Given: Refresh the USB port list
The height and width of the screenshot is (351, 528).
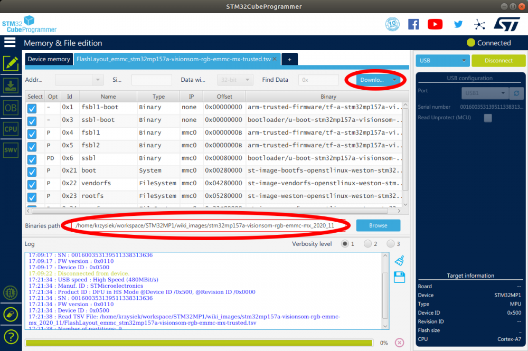Looking at the screenshot, I should tap(515, 93).
